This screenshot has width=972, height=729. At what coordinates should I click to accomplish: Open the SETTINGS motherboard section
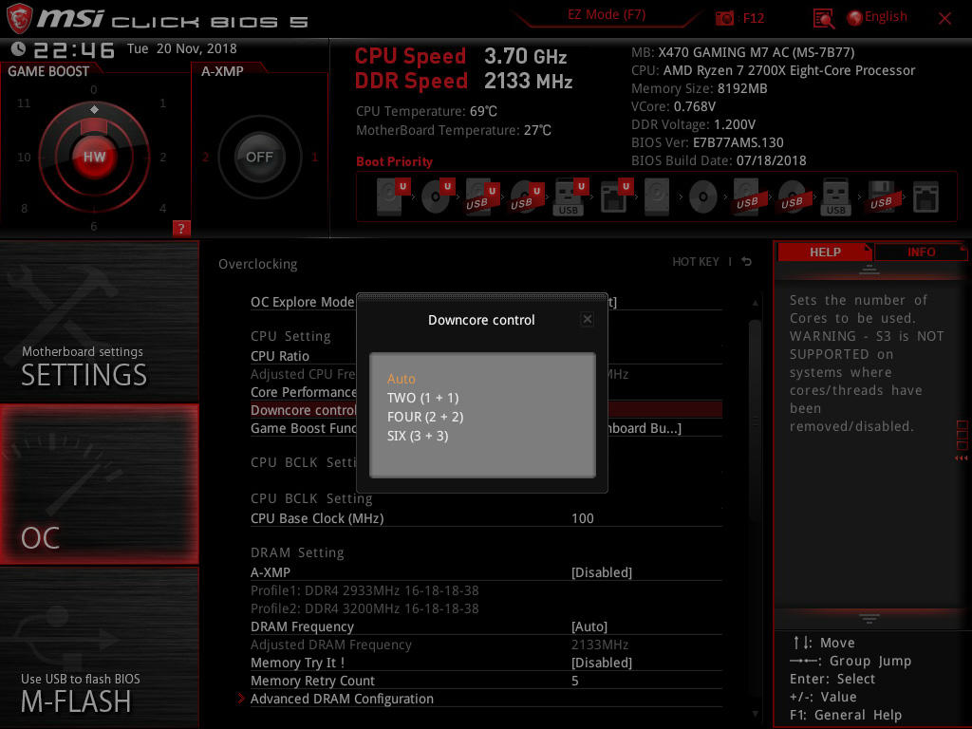(99, 323)
